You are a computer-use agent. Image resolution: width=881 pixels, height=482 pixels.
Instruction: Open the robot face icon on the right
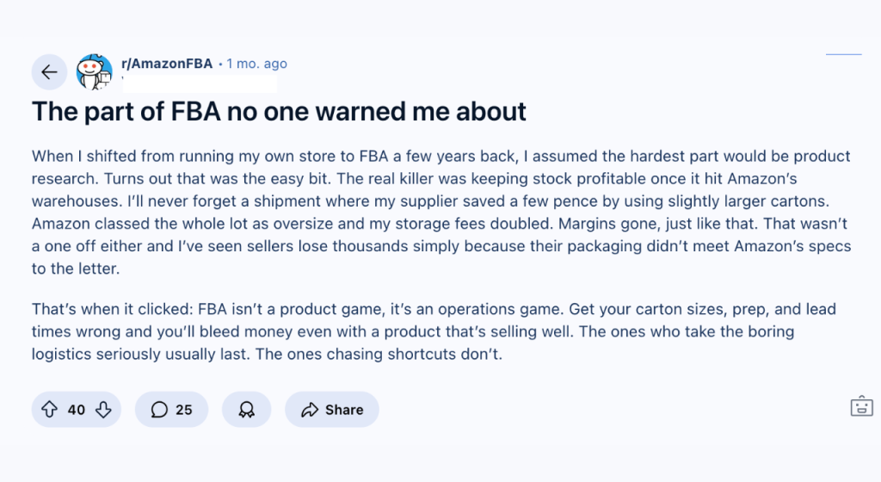click(861, 406)
